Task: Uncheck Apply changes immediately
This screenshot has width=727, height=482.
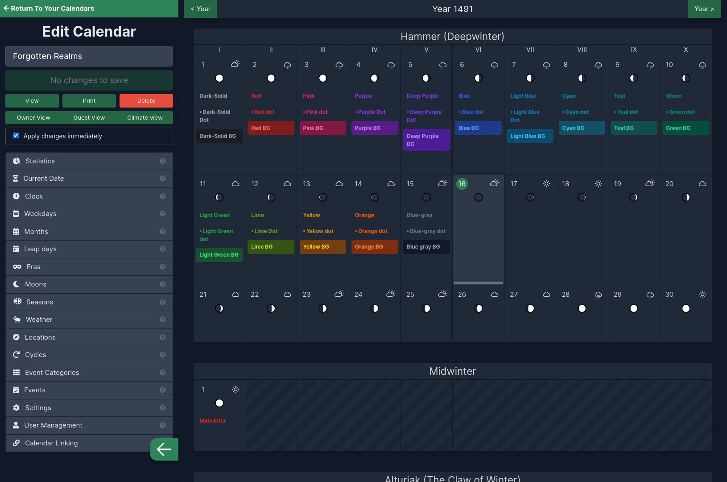Action: [16, 136]
